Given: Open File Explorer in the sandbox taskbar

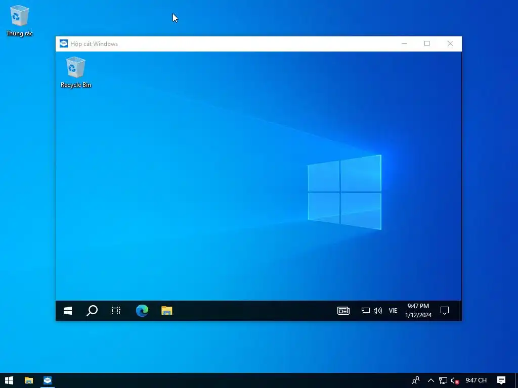Looking at the screenshot, I should pyautogui.click(x=167, y=311).
